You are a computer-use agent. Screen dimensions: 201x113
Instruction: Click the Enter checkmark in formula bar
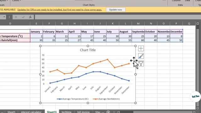tap(23, 17)
